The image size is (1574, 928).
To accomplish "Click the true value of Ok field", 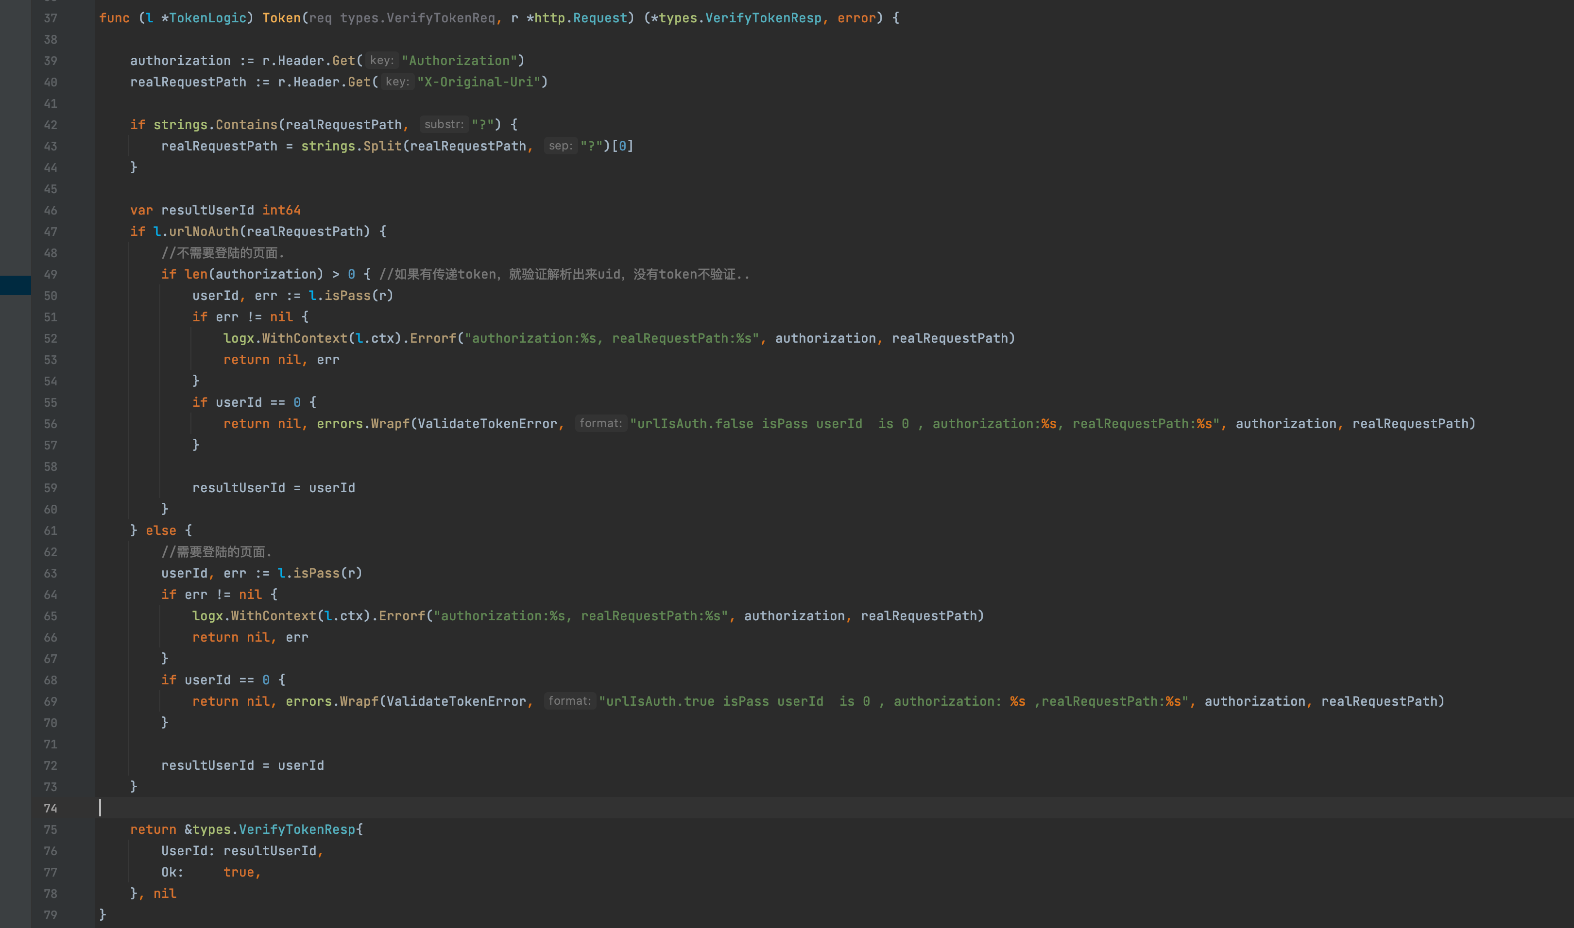I will [239, 872].
